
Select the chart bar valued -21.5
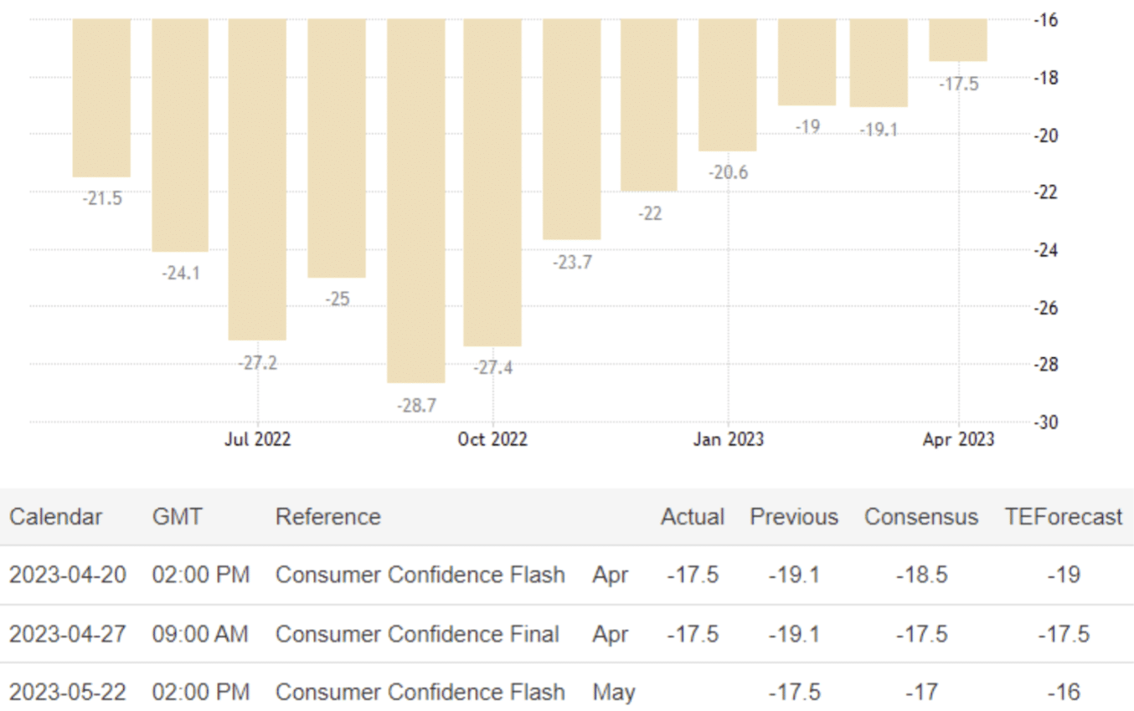pos(101,98)
